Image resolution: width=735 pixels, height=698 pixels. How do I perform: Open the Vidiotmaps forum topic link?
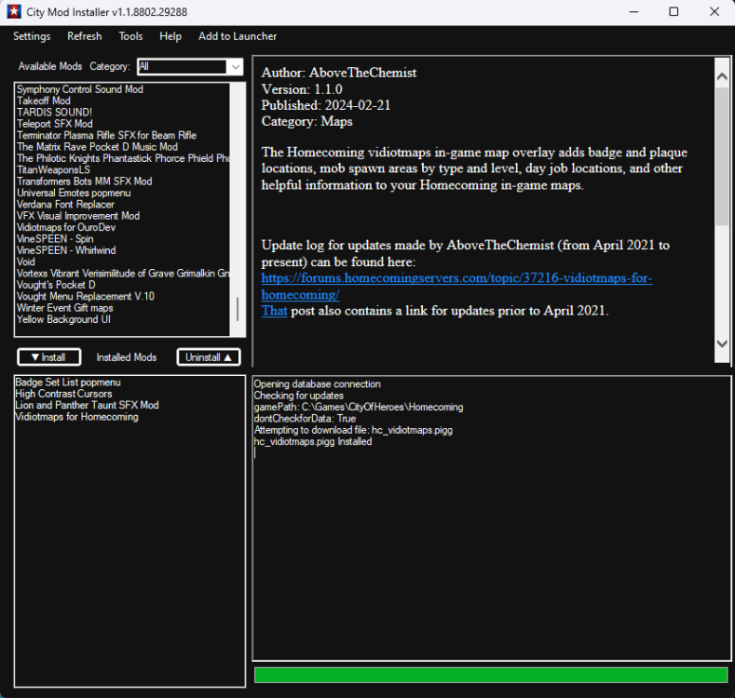point(456,278)
